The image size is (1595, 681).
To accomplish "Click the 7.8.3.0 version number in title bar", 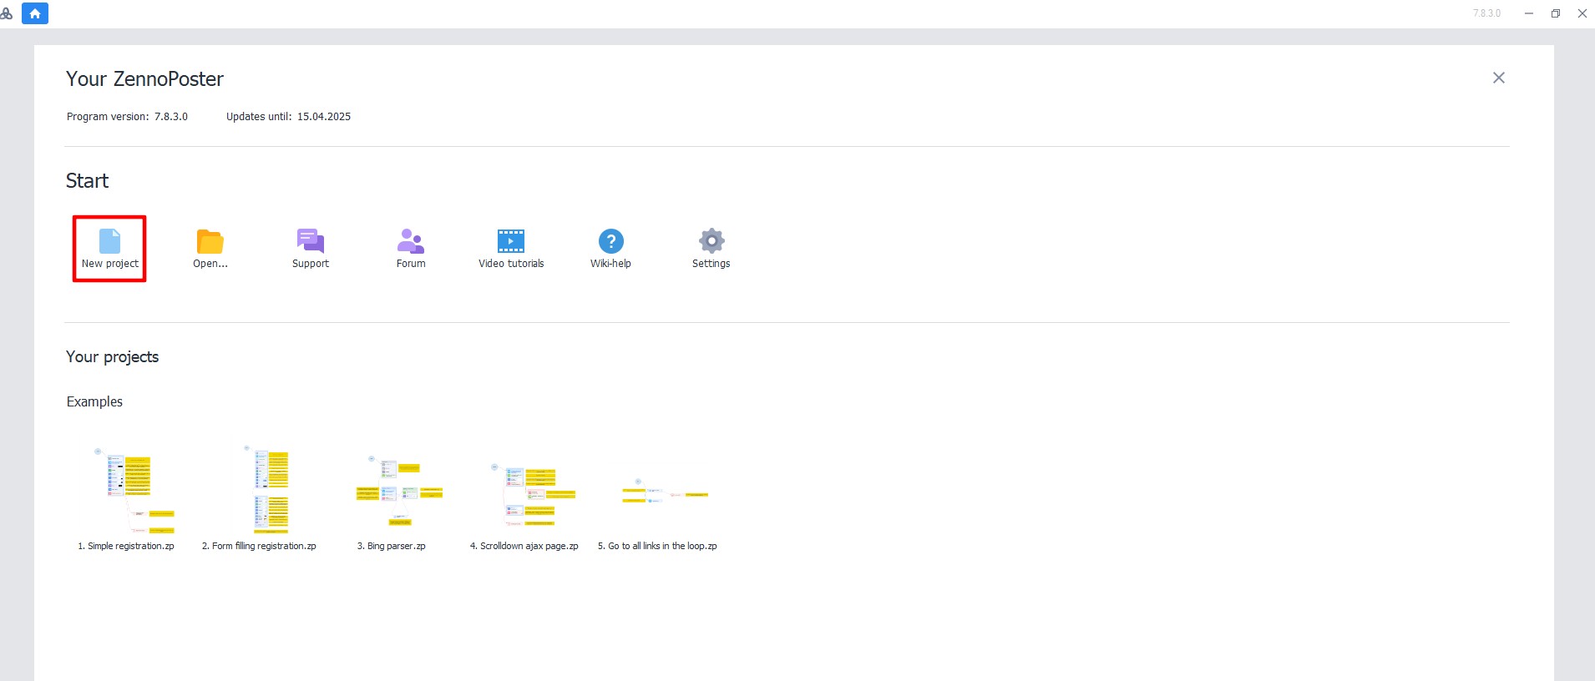I will pyautogui.click(x=1486, y=13).
